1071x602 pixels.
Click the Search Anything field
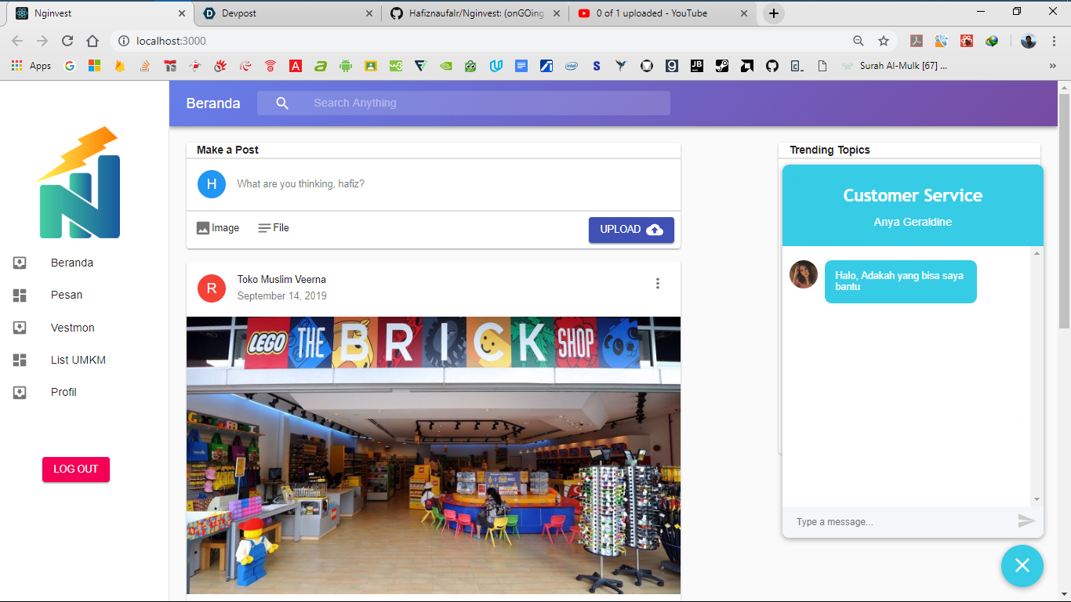463,103
